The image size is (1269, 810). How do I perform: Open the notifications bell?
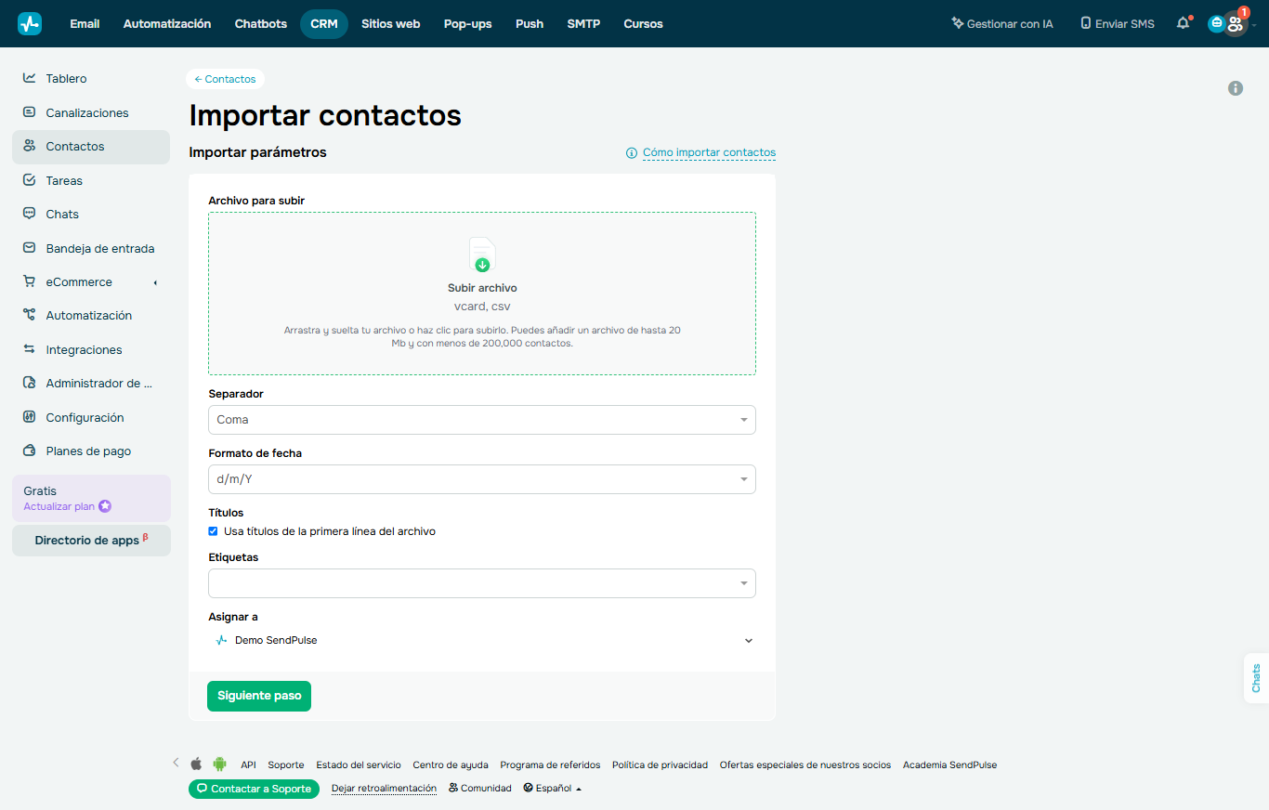point(1183,23)
